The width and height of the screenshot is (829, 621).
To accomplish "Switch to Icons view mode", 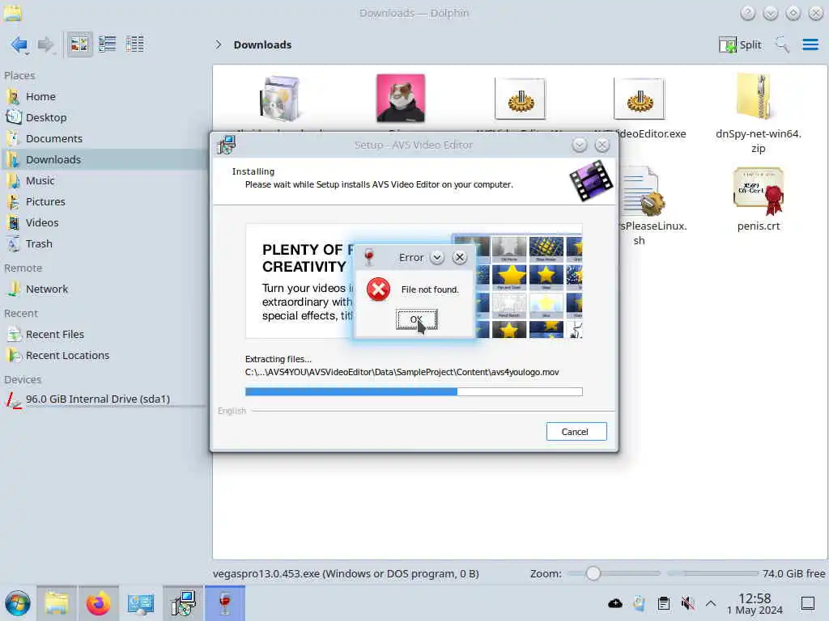I will [79, 44].
